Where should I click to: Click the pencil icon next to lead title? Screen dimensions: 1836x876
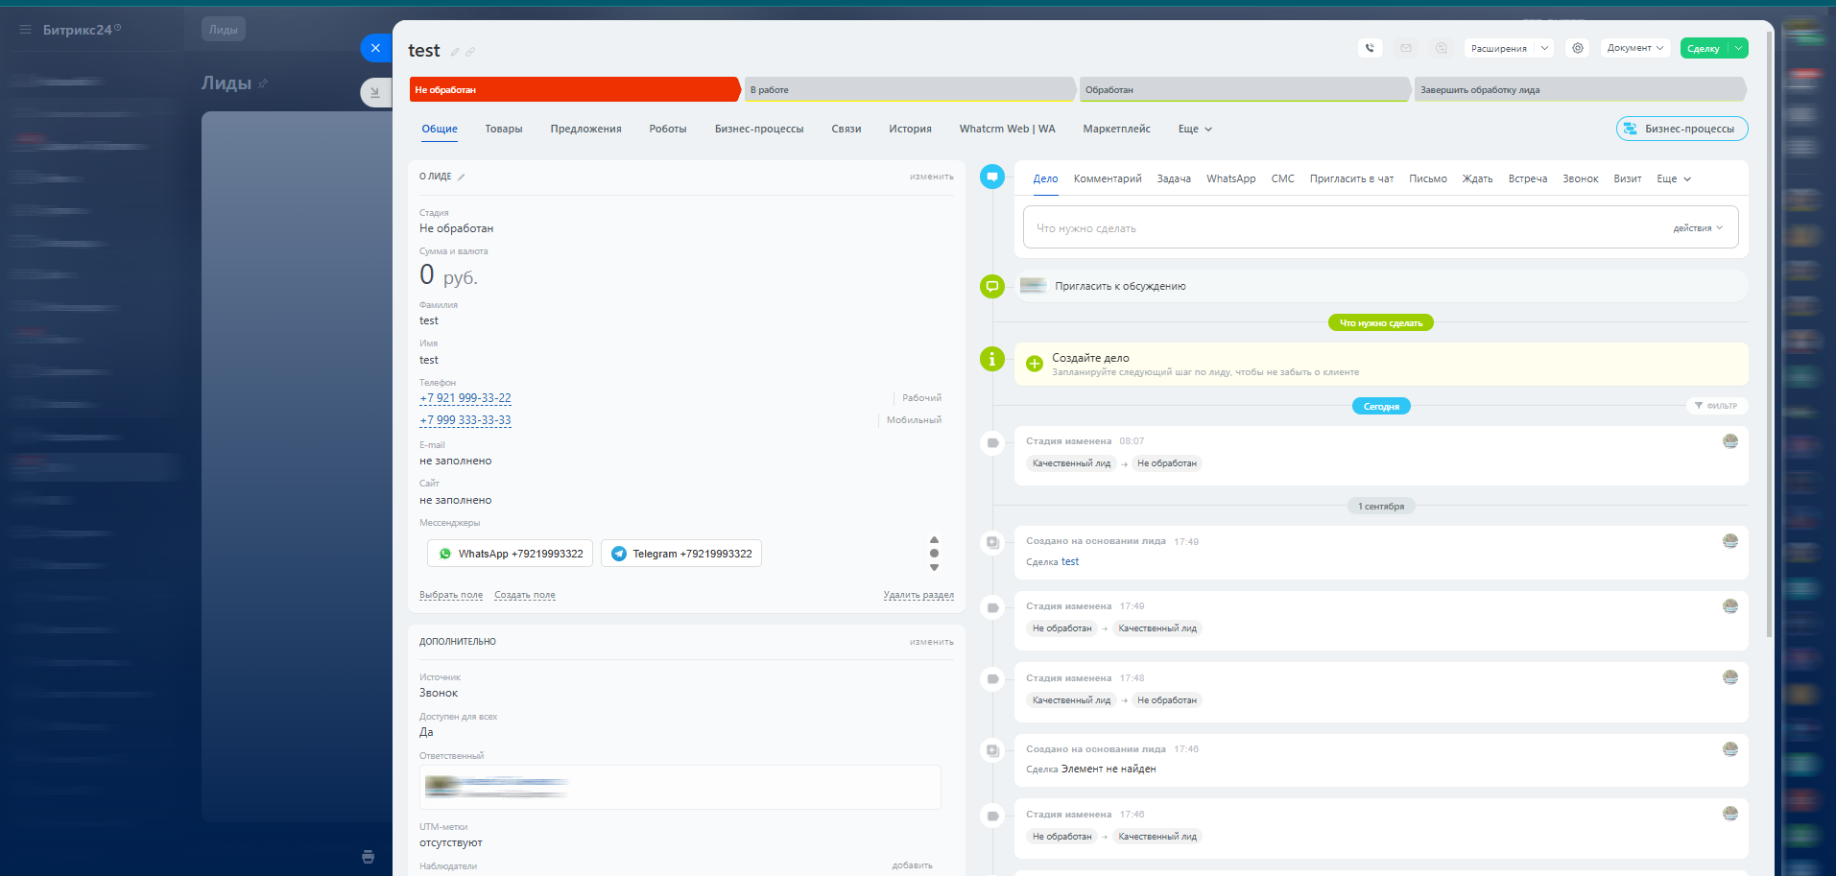[x=455, y=52]
